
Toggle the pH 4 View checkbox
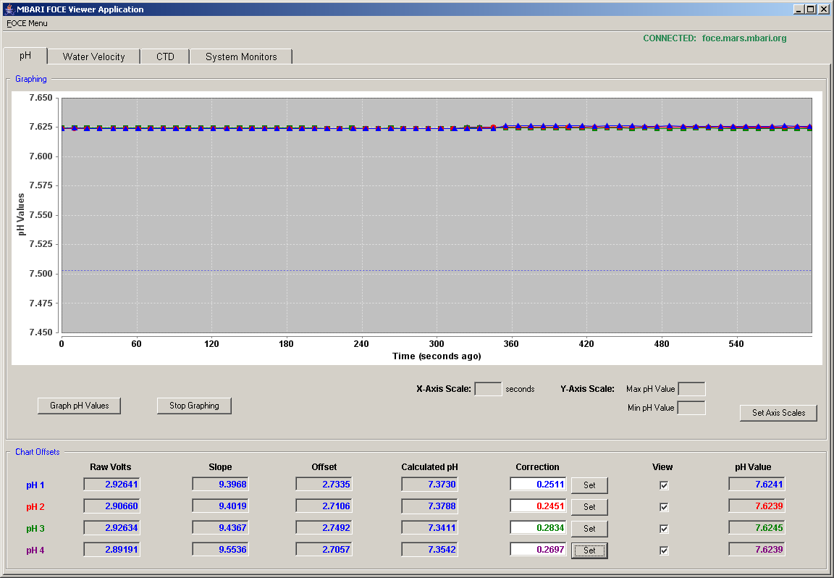663,551
